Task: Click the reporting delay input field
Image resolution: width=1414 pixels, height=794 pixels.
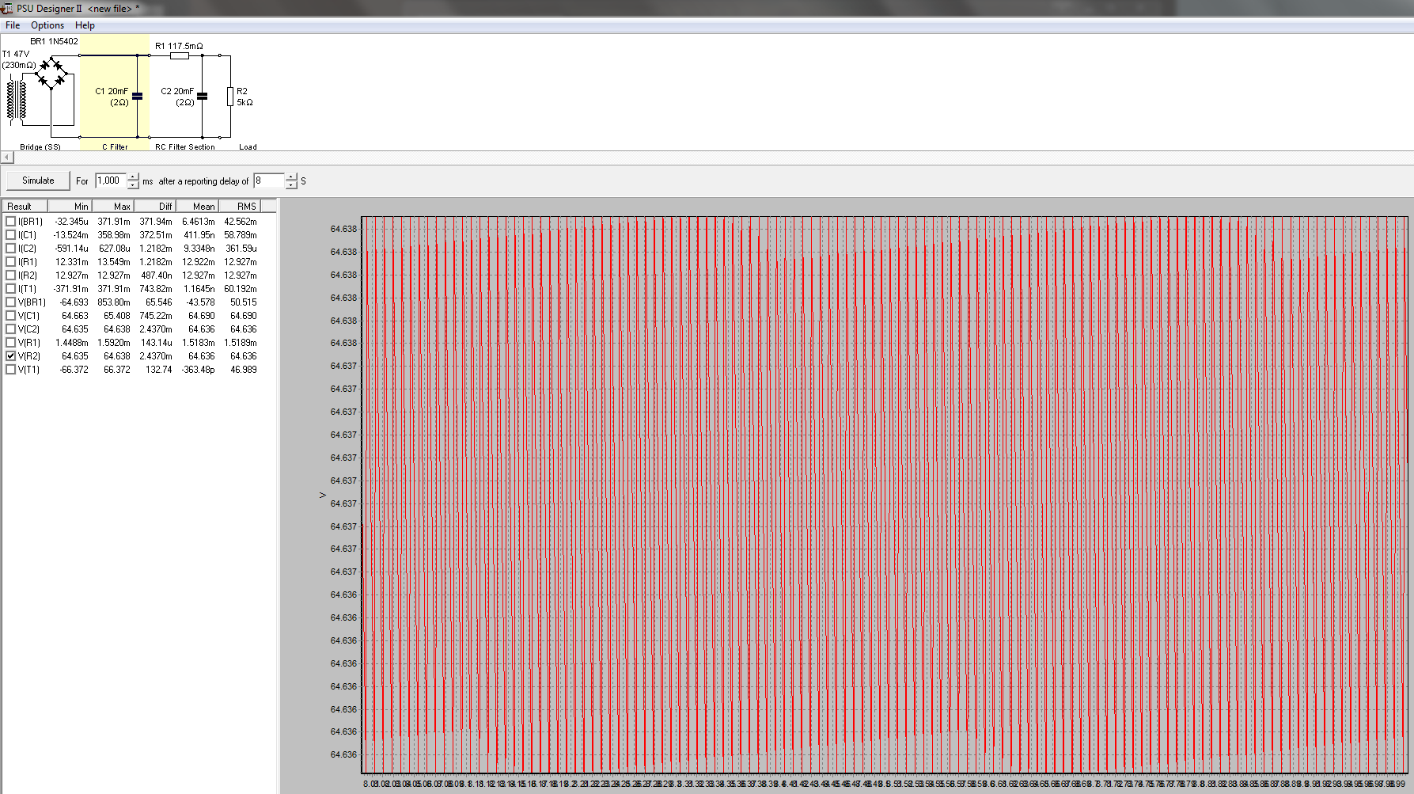Action: [268, 180]
